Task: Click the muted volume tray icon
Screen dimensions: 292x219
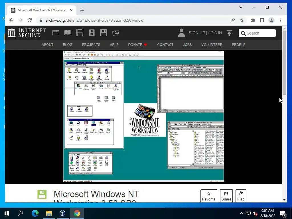Action: [x=255, y=213]
